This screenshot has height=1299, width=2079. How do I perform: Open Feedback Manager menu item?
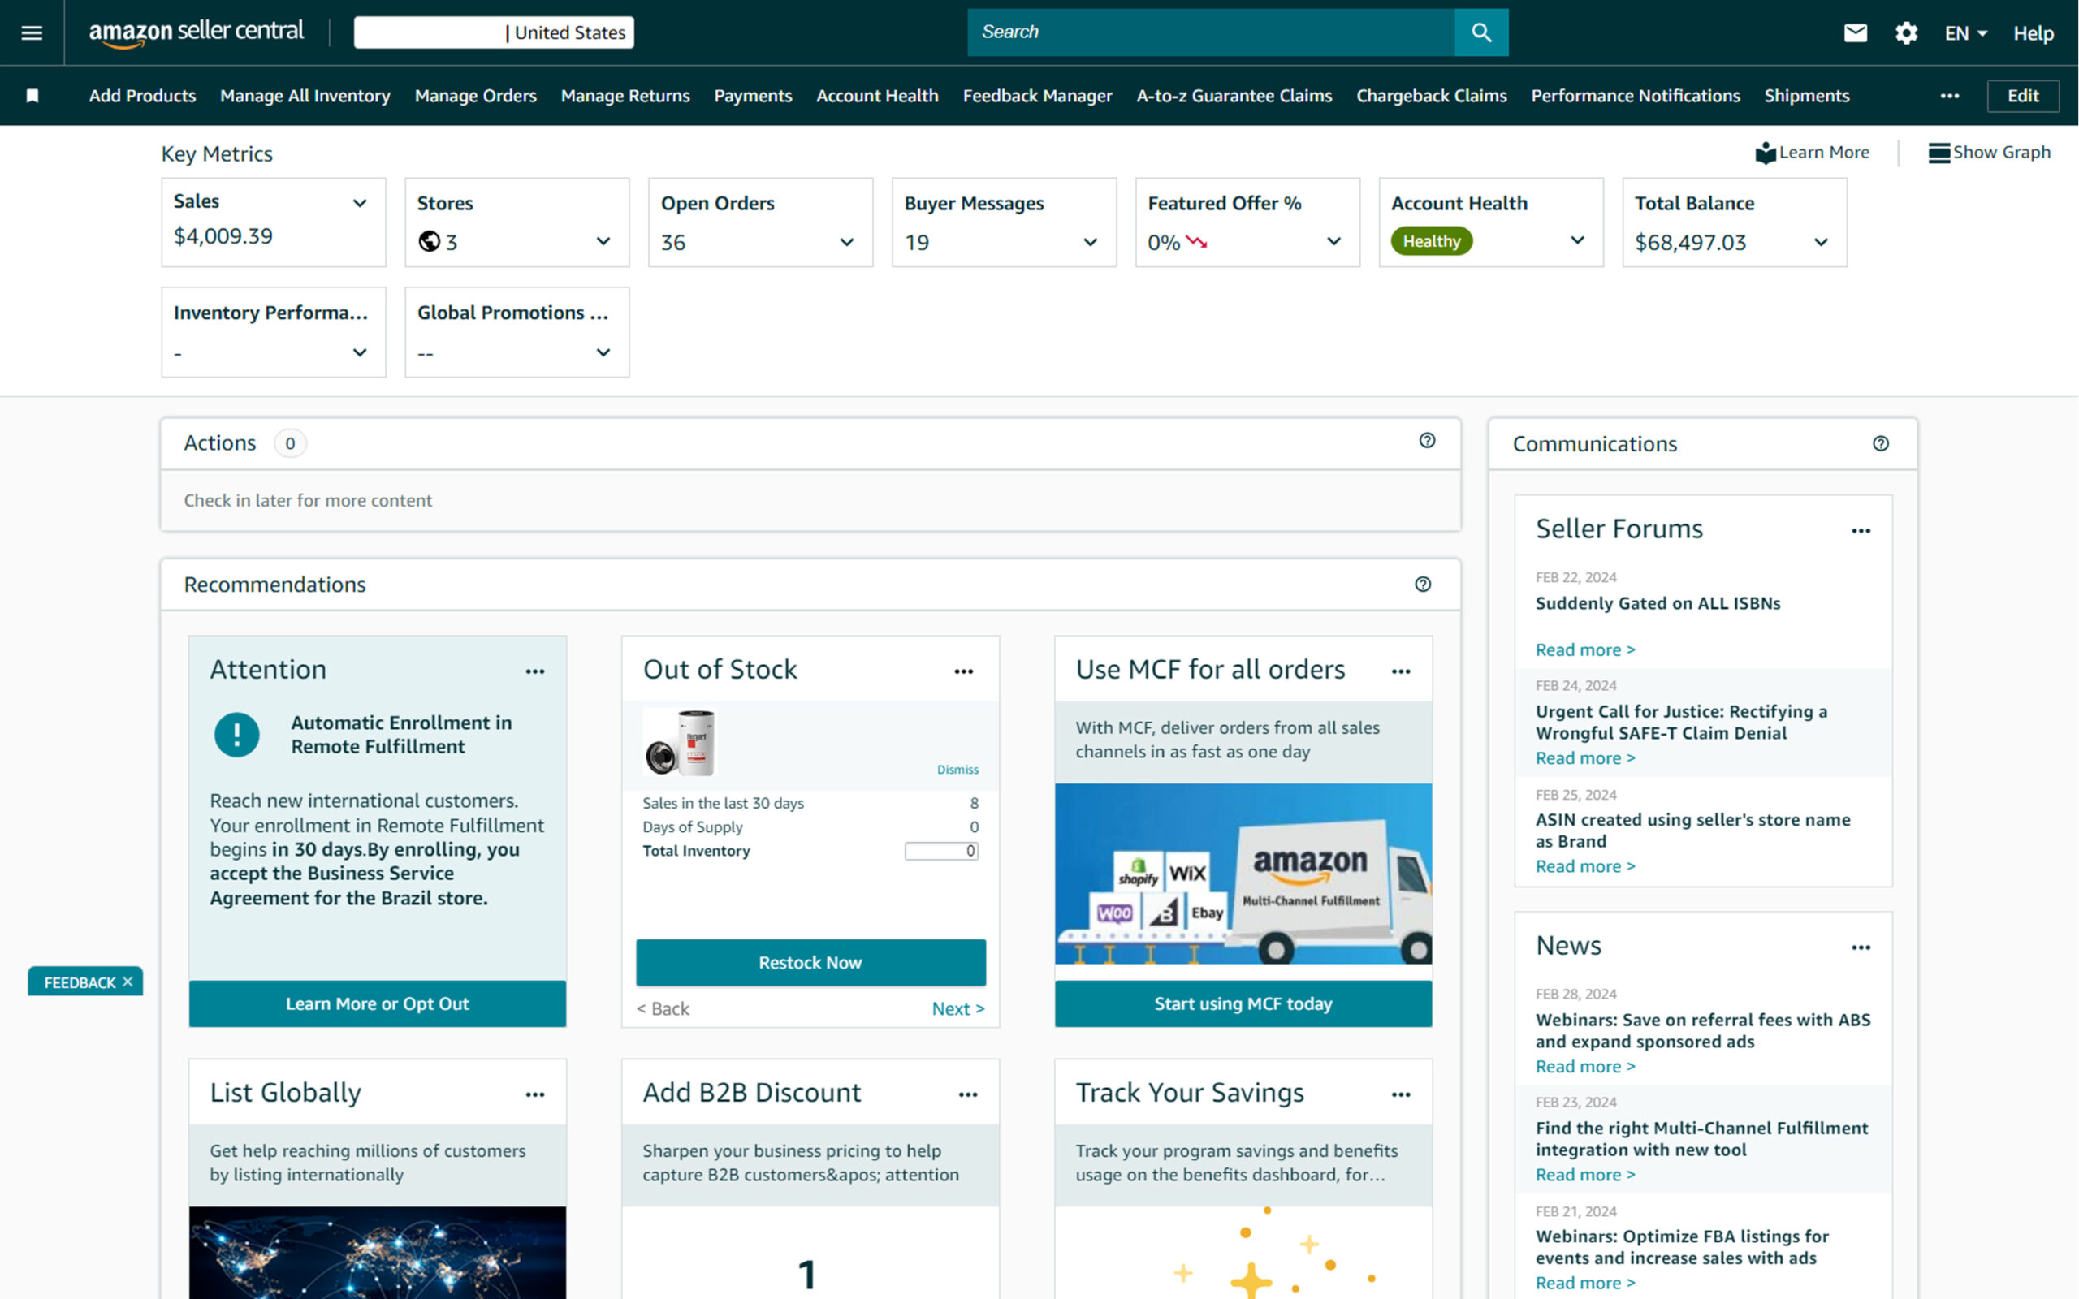(x=1037, y=95)
